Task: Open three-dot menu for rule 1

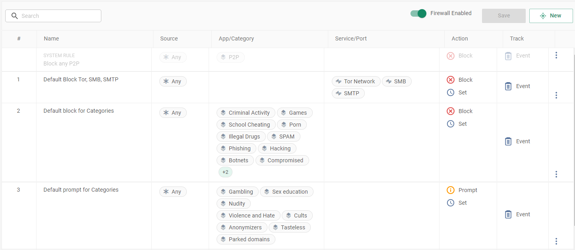Action: click(556, 95)
